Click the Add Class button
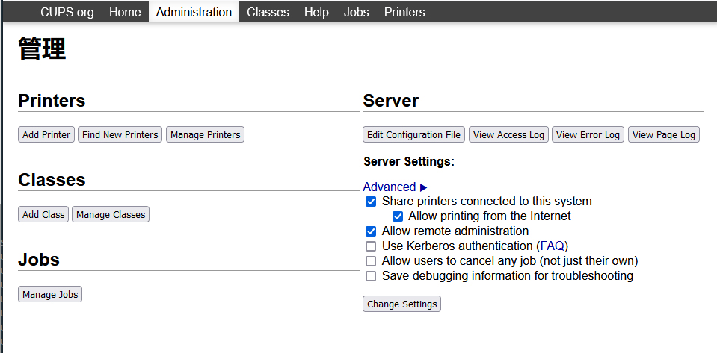This screenshot has height=353, width=717. click(x=43, y=215)
